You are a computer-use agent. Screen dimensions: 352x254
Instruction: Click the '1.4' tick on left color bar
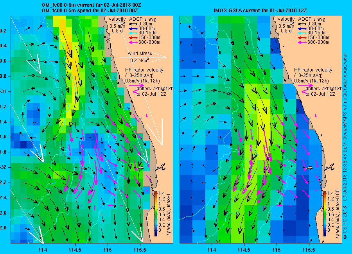tap(162, 193)
